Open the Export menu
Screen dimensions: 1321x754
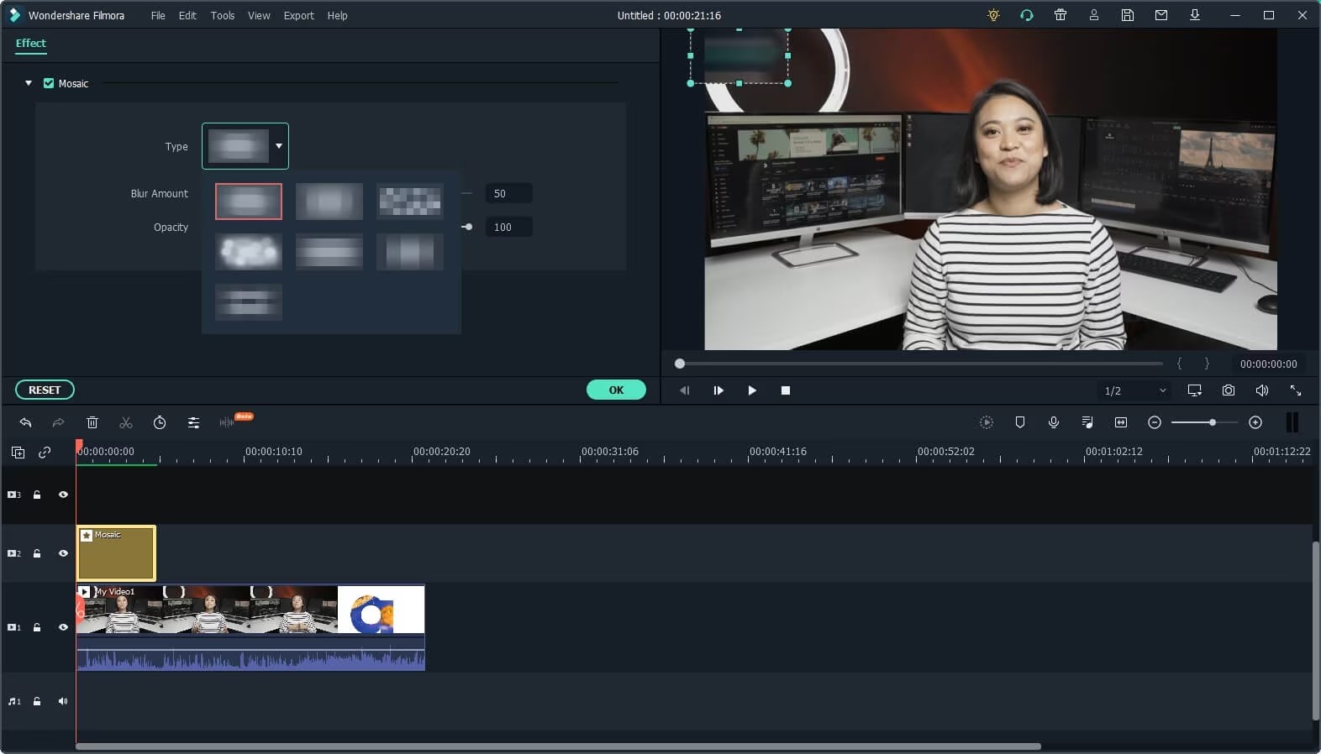click(x=298, y=15)
